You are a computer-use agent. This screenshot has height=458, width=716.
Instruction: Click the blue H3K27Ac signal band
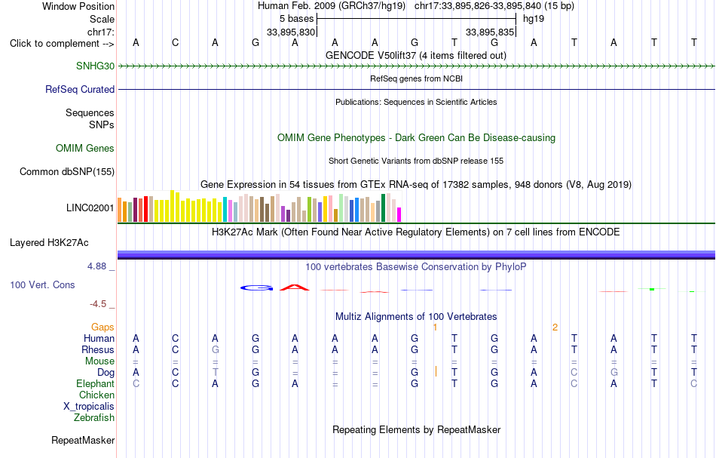tap(416, 254)
